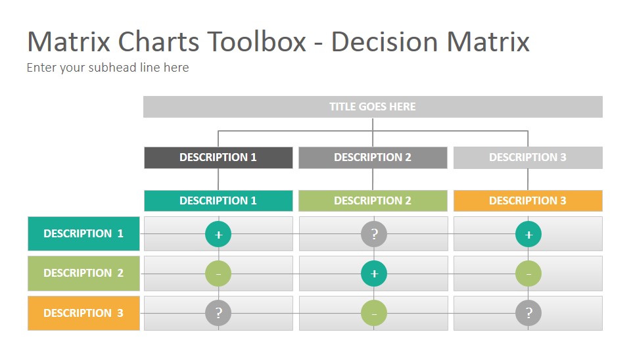Select the teal DESCRIPTION 1 column header

(x=218, y=201)
